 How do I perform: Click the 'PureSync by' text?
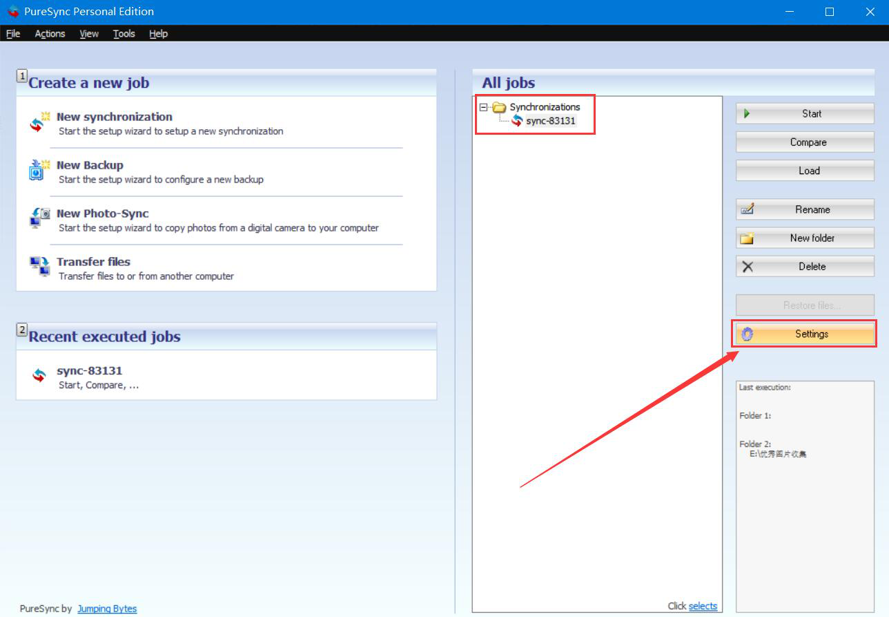tap(46, 609)
